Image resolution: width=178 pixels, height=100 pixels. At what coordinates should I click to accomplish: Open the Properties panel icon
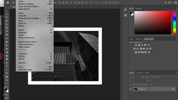pos(125,15)
